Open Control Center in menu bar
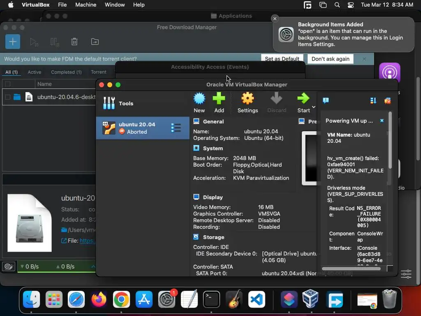 (351, 5)
